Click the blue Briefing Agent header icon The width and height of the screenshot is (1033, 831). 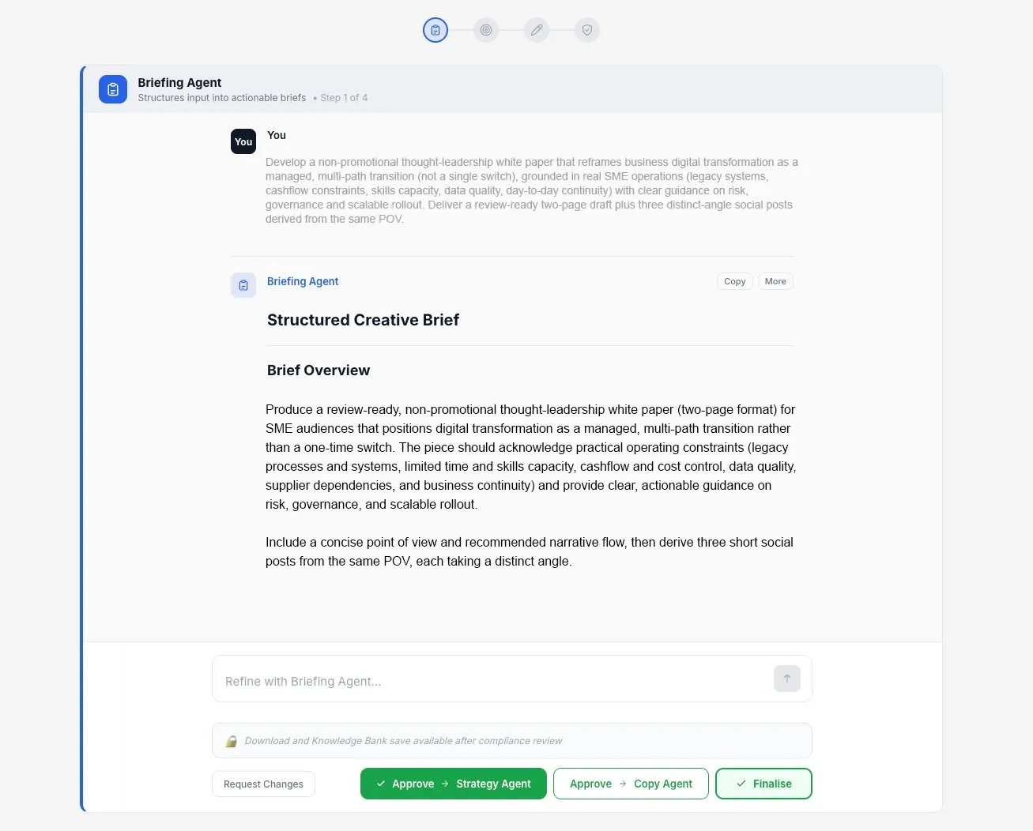coord(113,89)
